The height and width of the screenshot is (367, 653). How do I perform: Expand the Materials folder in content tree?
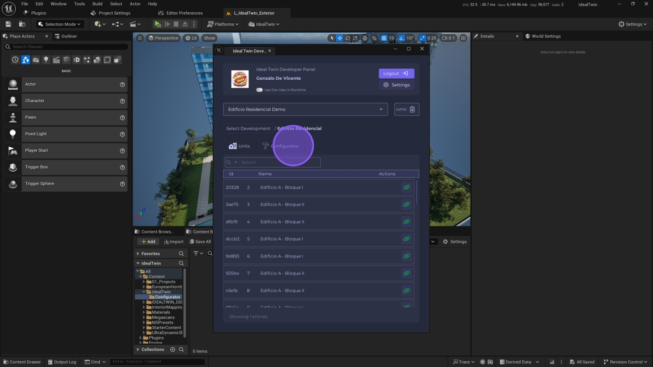click(144, 312)
